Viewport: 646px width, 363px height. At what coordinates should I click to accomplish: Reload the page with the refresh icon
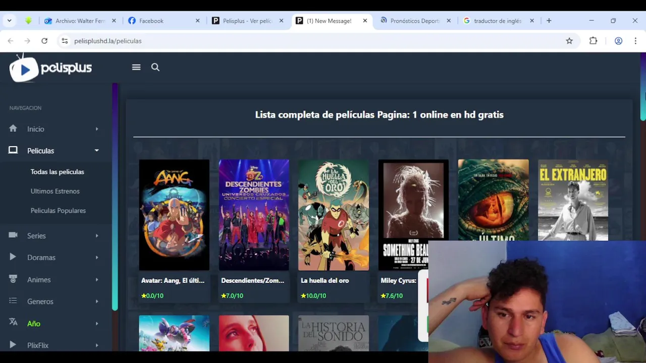click(44, 41)
